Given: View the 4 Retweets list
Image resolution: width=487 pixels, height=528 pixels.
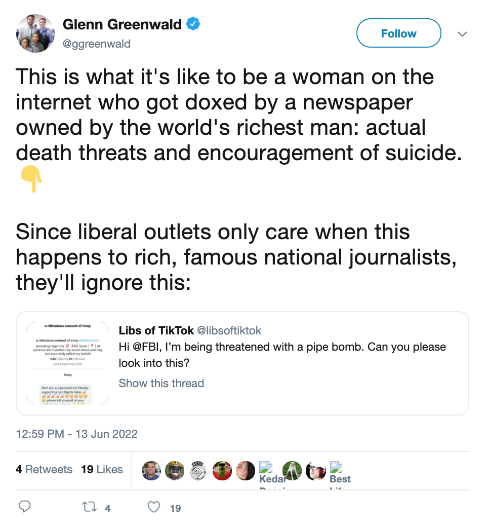Looking at the screenshot, I should (x=44, y=470).
